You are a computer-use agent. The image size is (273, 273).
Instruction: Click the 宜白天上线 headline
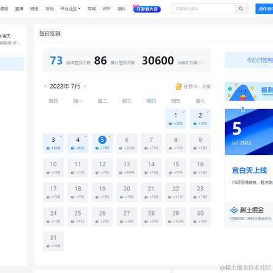click(249, 170)
